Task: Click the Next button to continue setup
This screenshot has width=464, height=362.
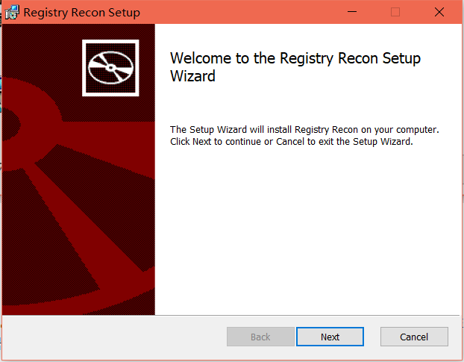Action: coord(330,337)
